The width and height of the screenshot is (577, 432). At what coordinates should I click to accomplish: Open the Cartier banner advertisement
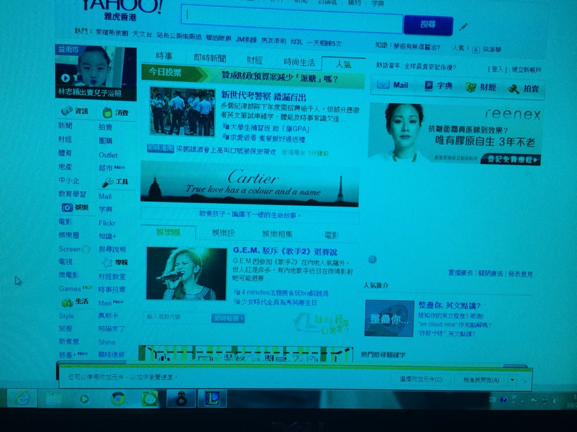pos(250,184)
